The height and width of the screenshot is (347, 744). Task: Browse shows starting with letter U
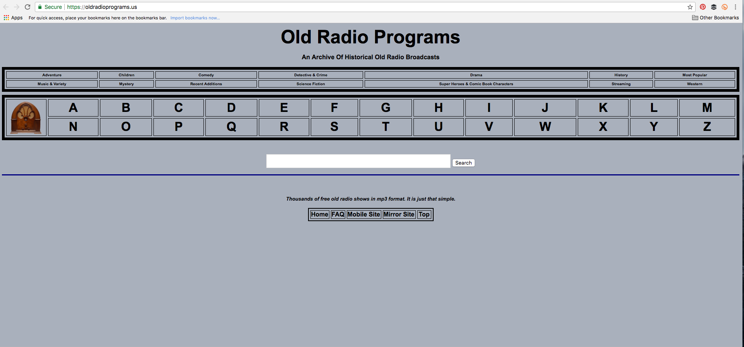click(x=439, y=127)
